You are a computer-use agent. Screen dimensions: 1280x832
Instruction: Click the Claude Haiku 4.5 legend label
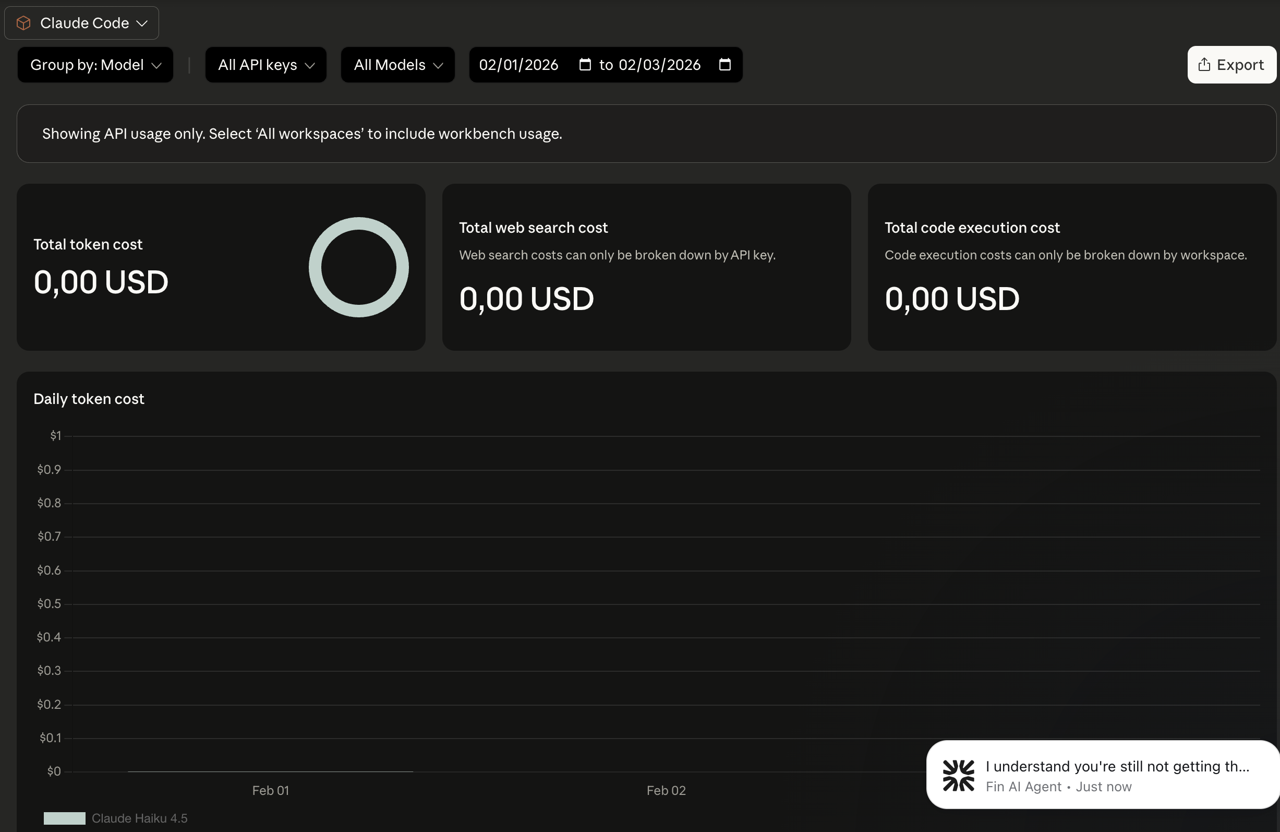click(139, 818)
